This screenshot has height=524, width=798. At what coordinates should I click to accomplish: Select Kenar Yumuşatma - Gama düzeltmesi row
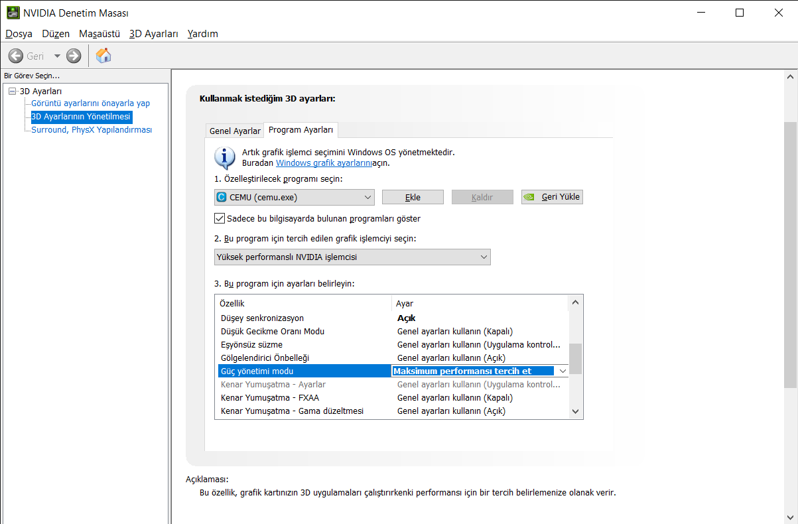point(392,411)
